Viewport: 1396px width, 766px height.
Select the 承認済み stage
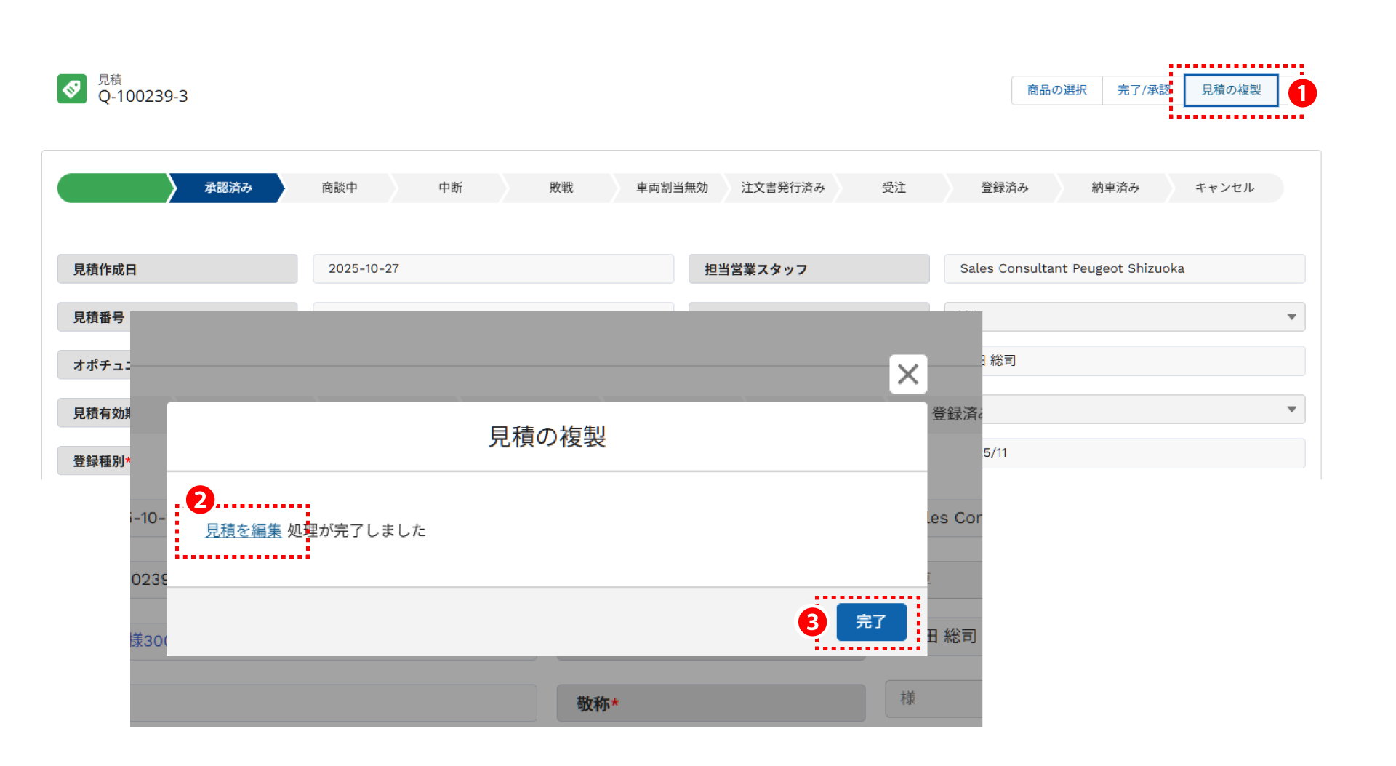point(228,188)
